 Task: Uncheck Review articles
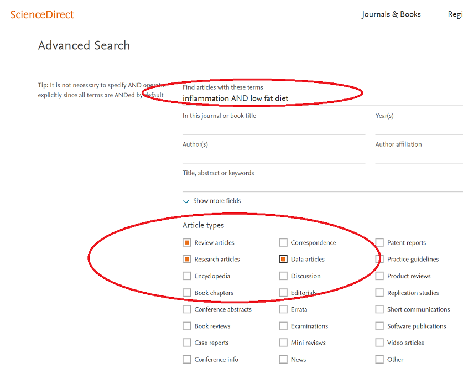(186, 242)
